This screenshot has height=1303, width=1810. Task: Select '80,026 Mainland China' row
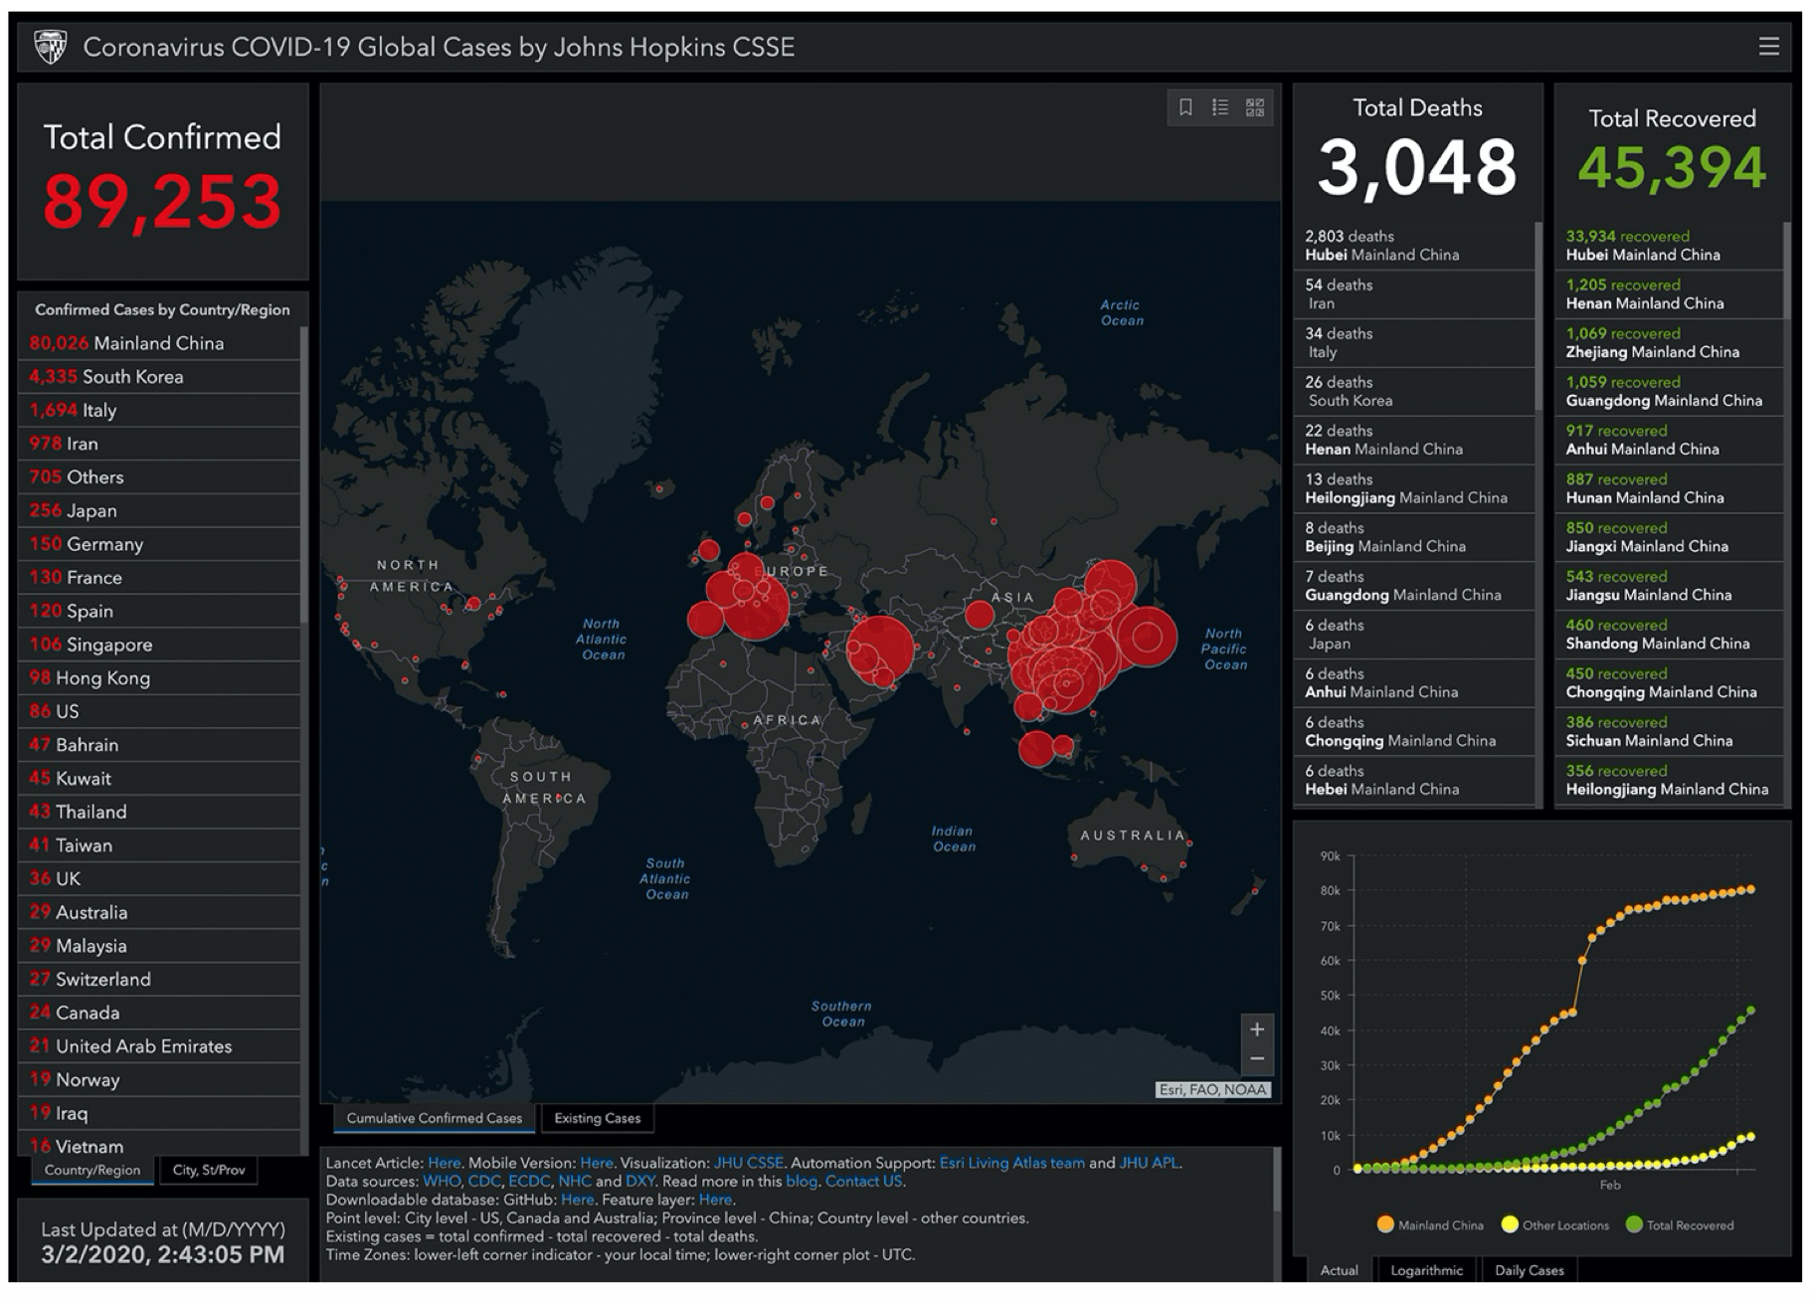click(x=159, y=343)
